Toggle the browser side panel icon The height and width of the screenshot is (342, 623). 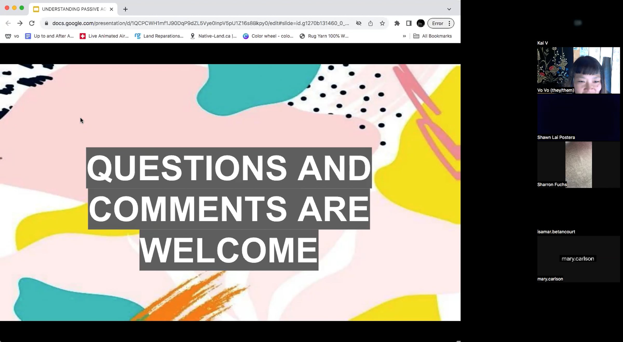[409, 23]
